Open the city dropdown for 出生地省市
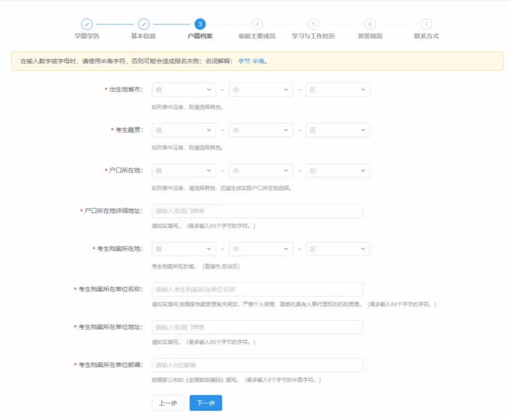510x418 pixels. tap(261, 90)
